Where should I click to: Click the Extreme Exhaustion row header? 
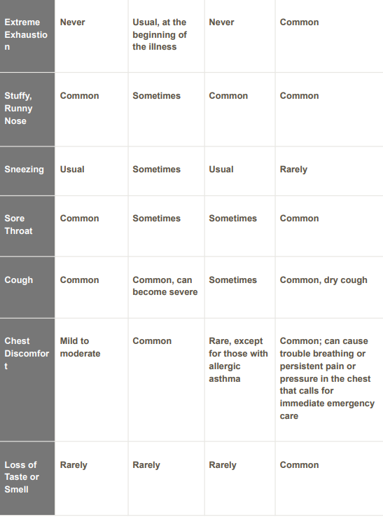(x=26, y=34)
